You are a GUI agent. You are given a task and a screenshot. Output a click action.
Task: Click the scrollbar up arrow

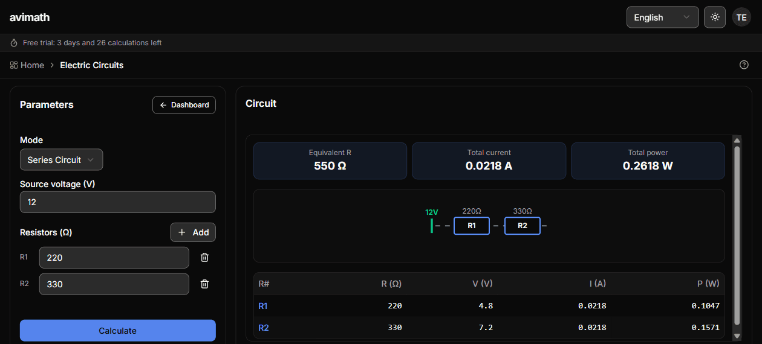[x=737, y=140]
